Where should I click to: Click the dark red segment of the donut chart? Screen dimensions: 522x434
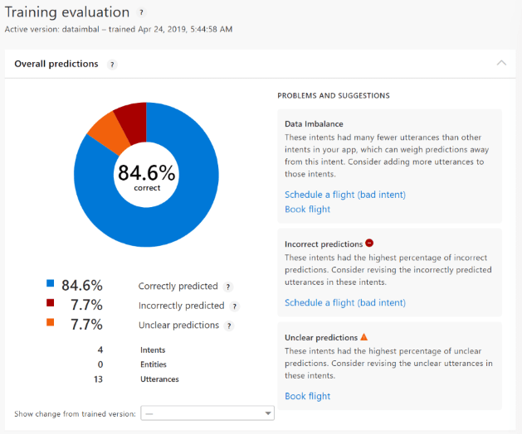132,118
